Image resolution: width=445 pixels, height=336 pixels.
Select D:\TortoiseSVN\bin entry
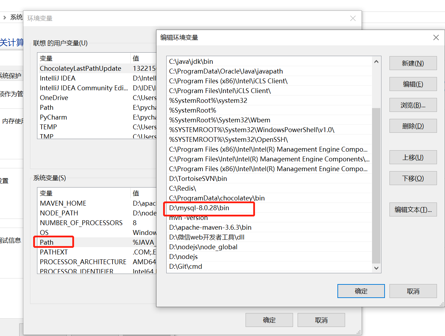pos(269,178)
